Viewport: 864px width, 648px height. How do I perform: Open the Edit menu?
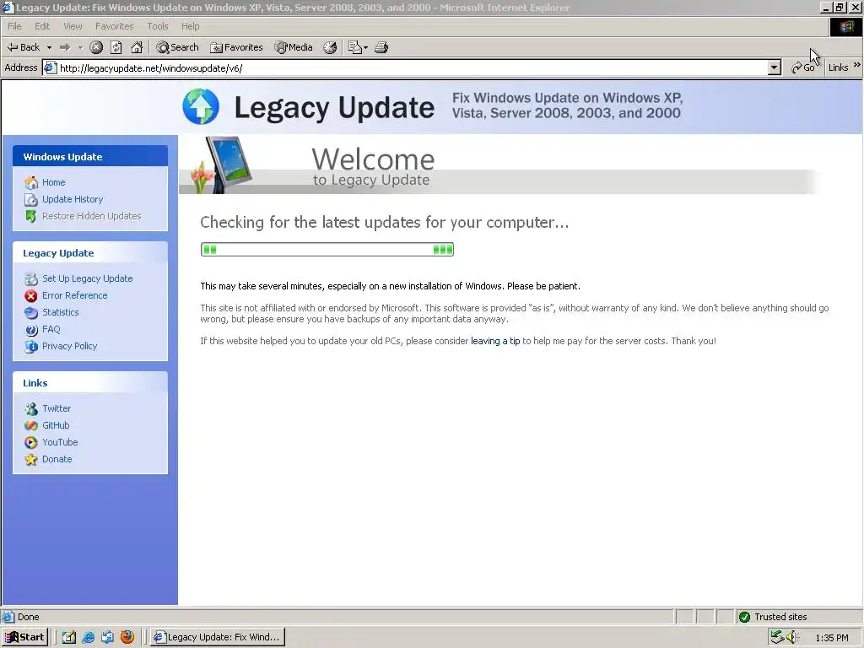coord(42,26)
